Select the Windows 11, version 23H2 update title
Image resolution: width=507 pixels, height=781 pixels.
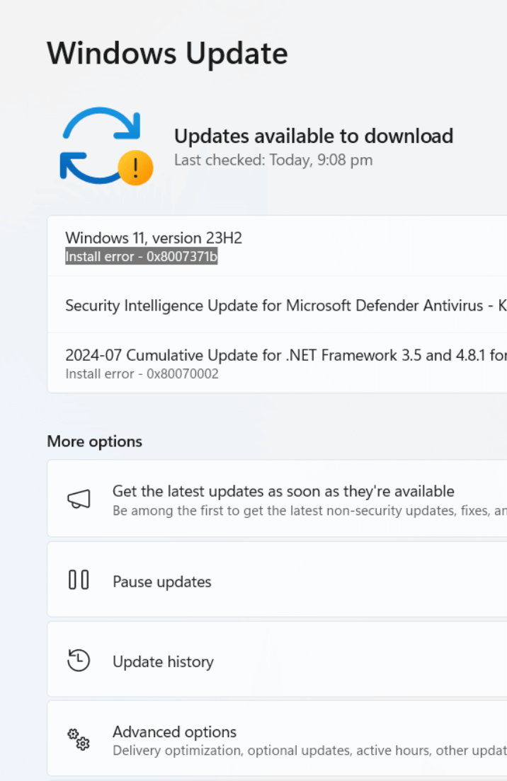tap(154, 238)
